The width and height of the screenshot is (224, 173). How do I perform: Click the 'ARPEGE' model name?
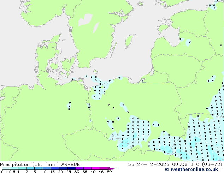(x=70, y=165)
